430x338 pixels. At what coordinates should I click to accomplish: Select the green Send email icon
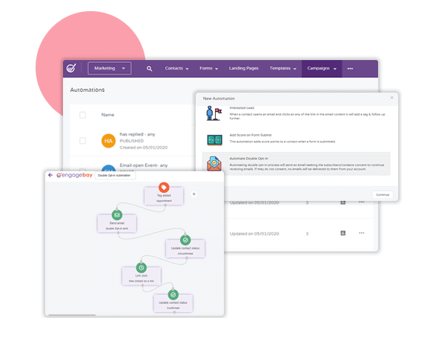[117, 215]
